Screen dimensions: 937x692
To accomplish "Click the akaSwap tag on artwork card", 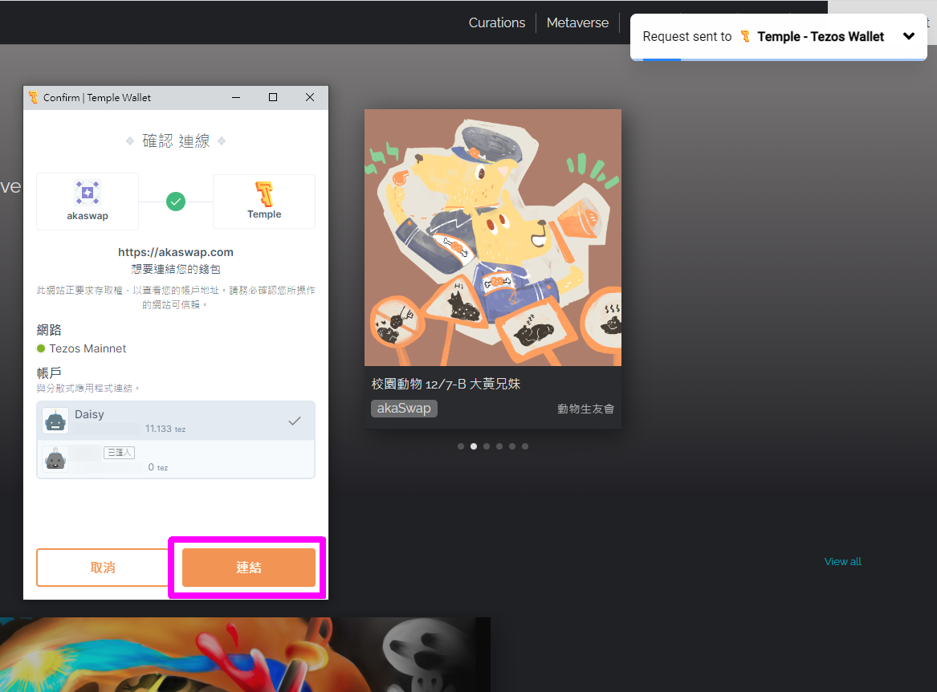I will click(404, 408).
